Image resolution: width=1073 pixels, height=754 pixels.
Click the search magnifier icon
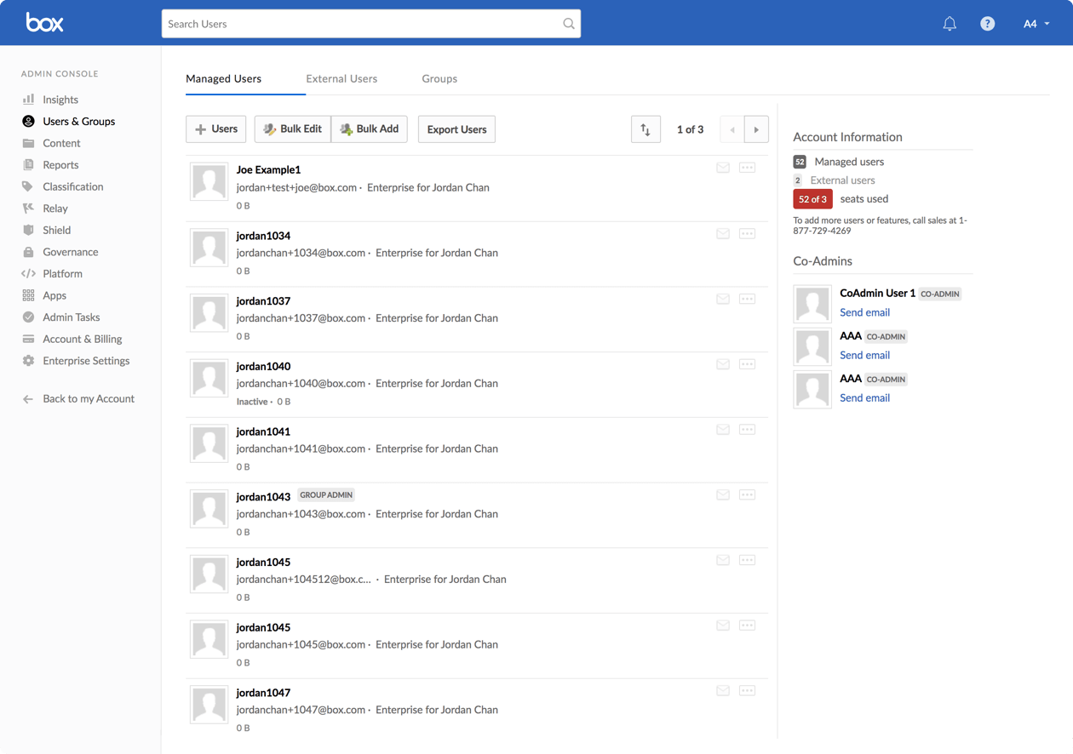(x=569, y=24)
